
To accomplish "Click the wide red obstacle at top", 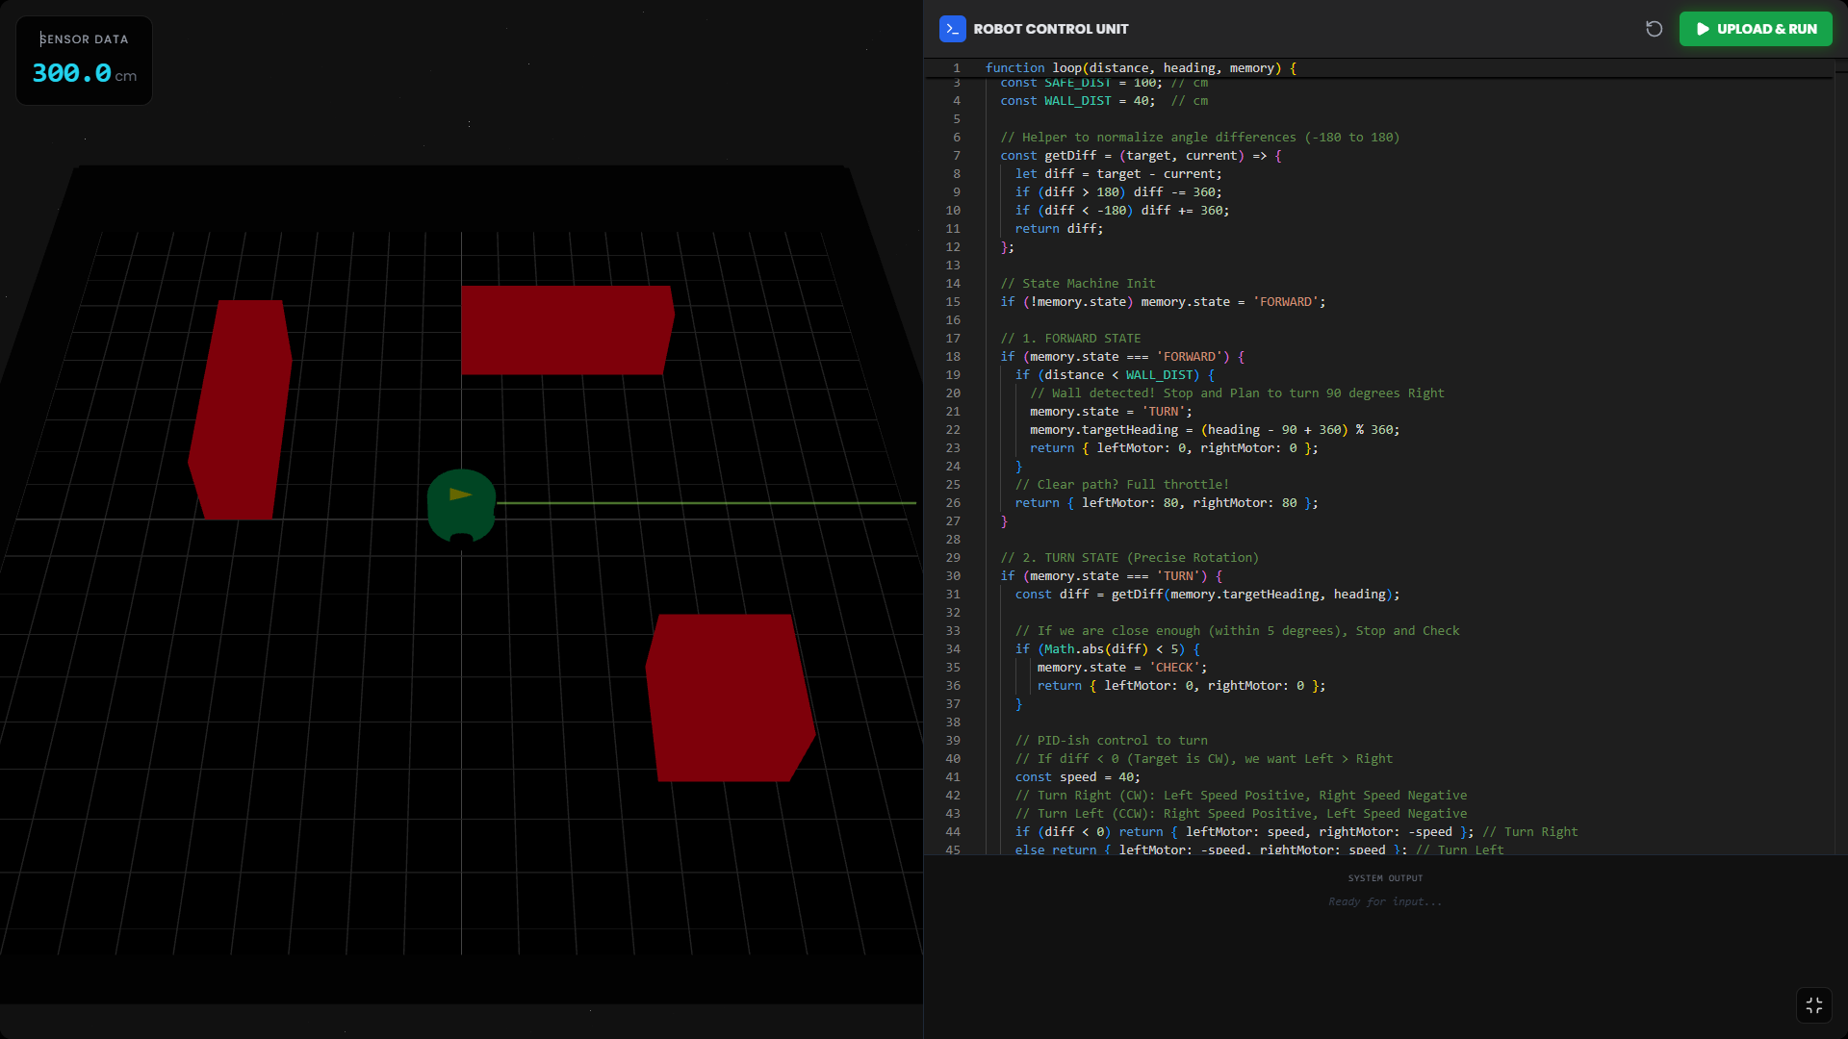I will tap(566, 330).
